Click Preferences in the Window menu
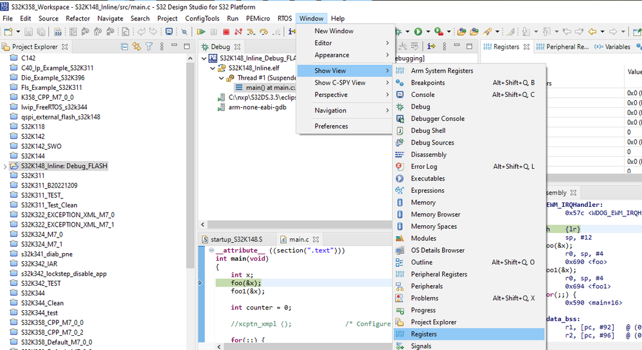 (344, 126)
